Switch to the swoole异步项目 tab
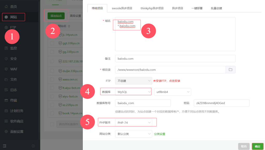The height and width of the screenshot is (150, 265). (x=122, y=8)
